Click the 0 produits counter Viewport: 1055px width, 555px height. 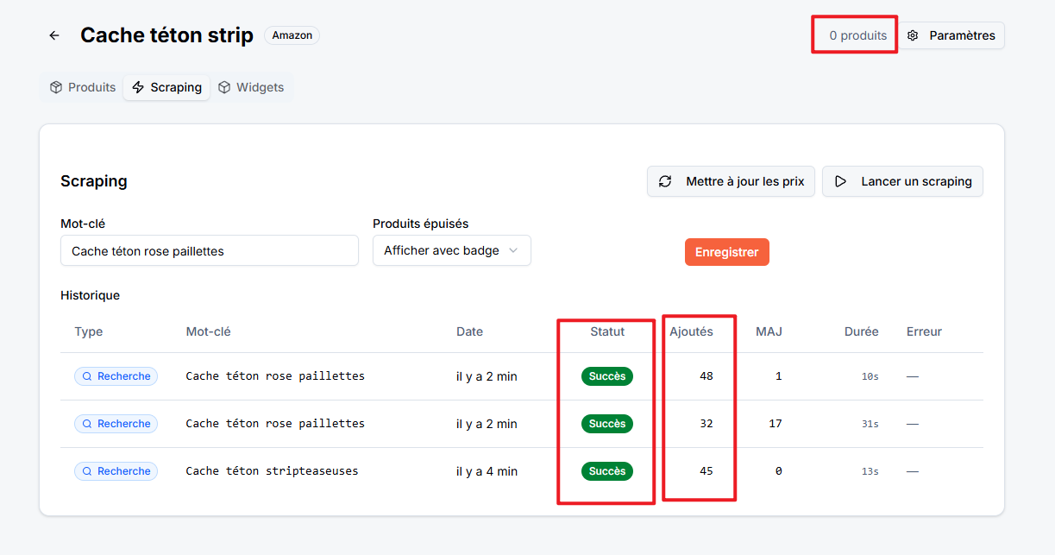point(857,35)
